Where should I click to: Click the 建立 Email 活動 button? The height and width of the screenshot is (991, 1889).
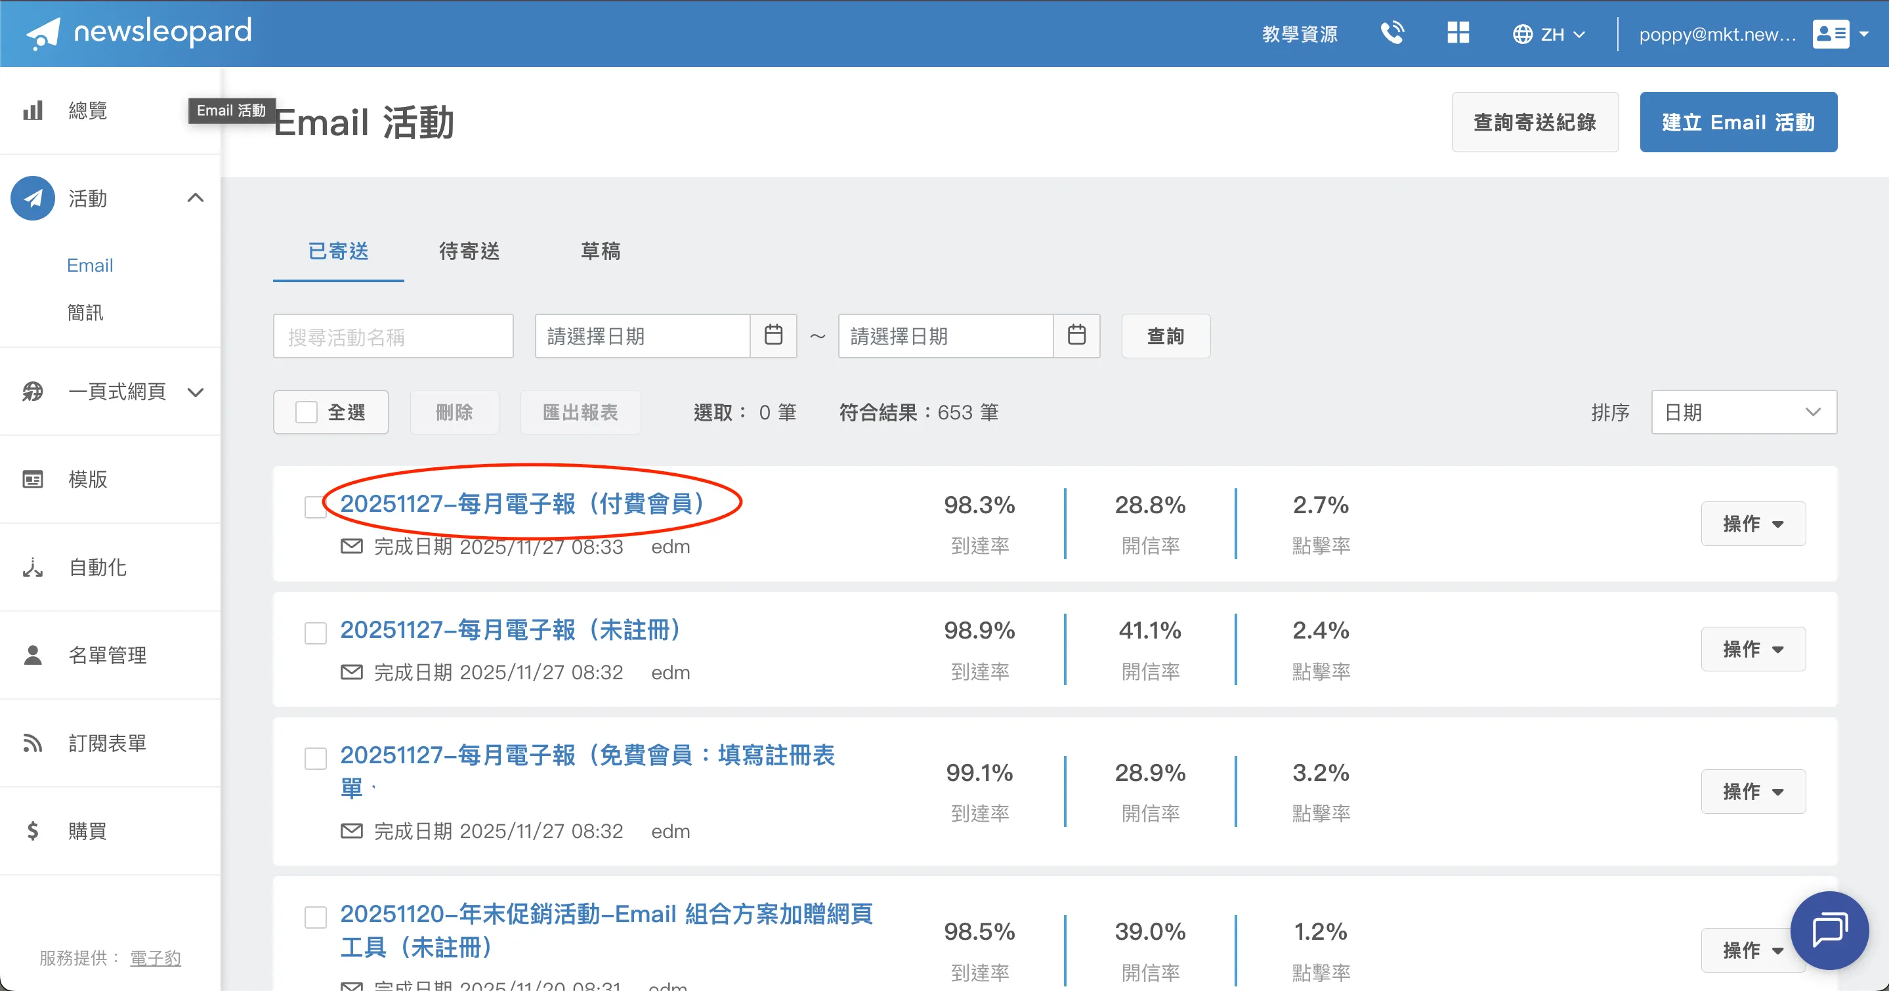click(1737, 123)
